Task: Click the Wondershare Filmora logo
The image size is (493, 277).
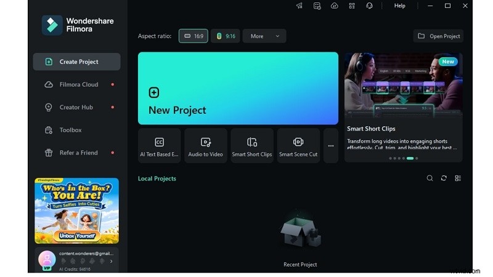Action: pyautogui.click(x=78, y=25)
